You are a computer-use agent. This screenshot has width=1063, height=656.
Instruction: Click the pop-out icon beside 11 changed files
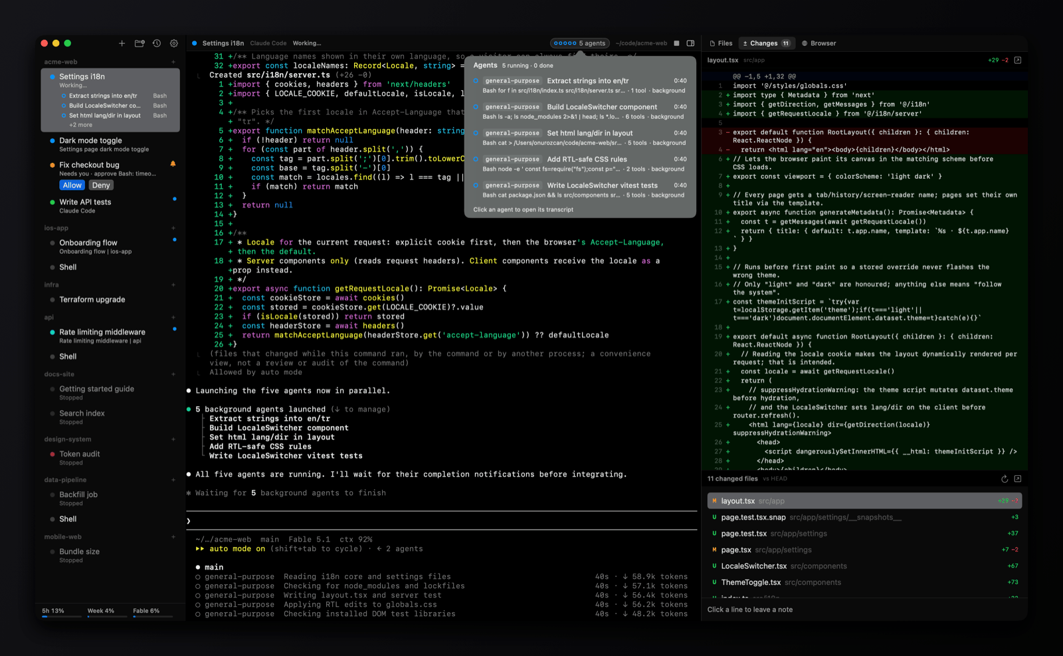[1017, 479]
